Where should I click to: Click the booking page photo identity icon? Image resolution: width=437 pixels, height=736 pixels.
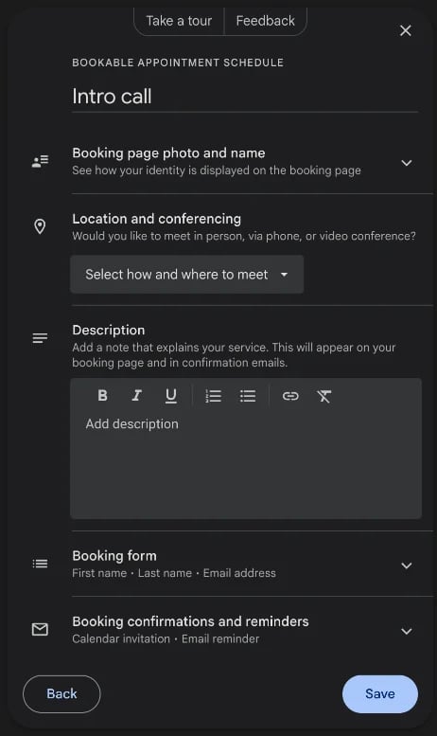[40, 161]
